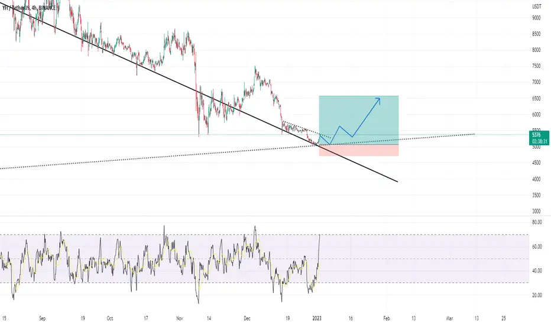Screen dimensions: 551x325
Task: Click the Oct label on time axis
Action: click(x=109, y=318)
